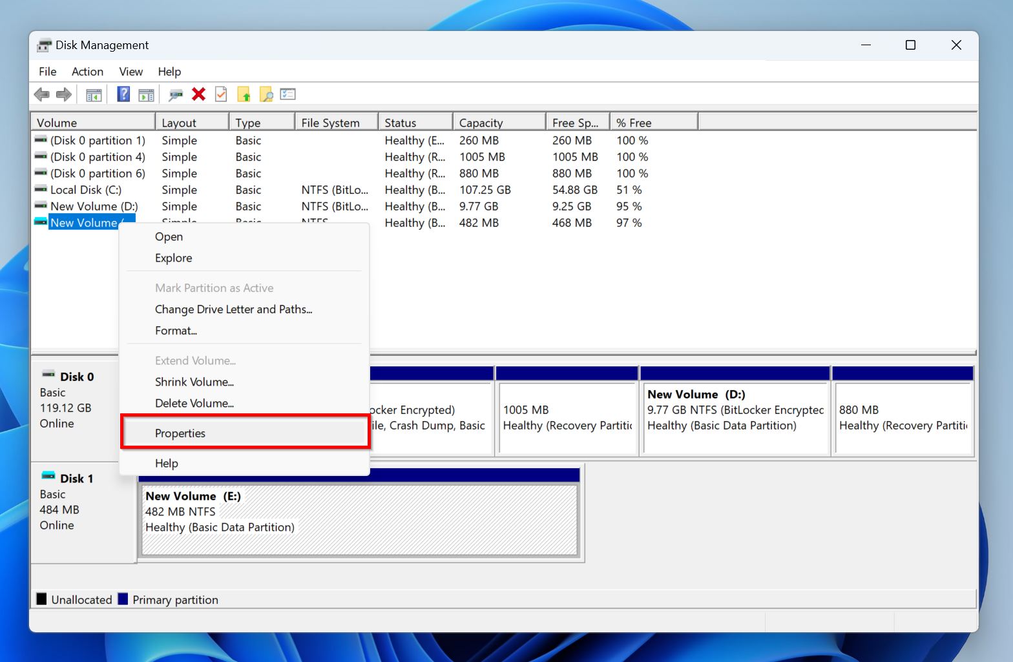
Task: Sort by the File System column header
Action: point(337,123)
